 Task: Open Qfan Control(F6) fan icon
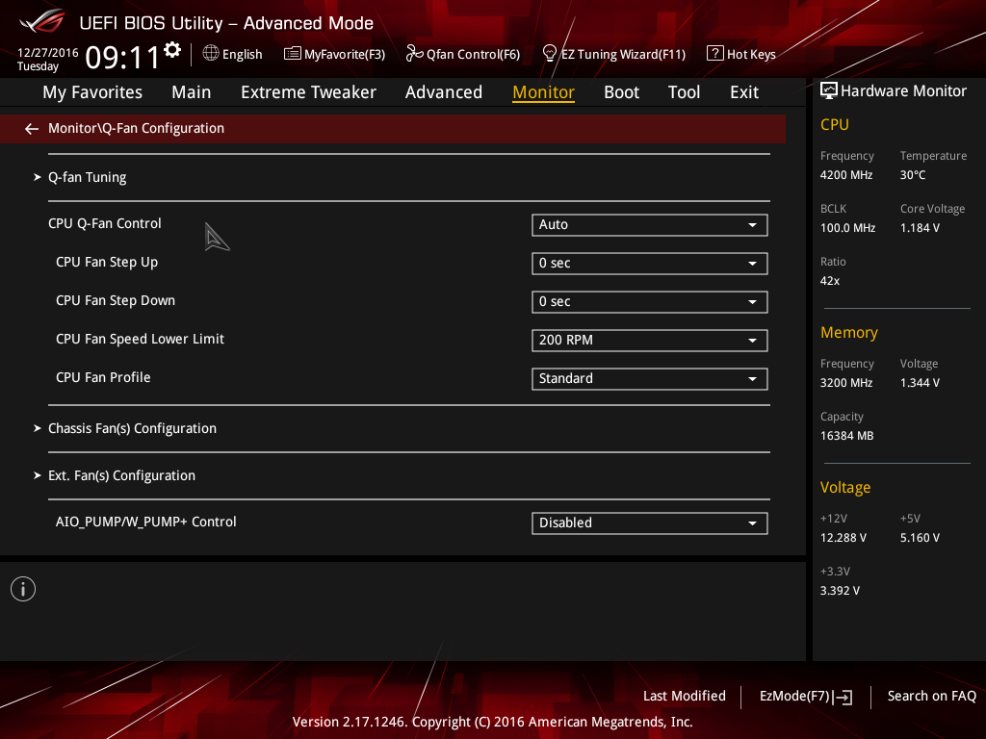coord(414,54)
